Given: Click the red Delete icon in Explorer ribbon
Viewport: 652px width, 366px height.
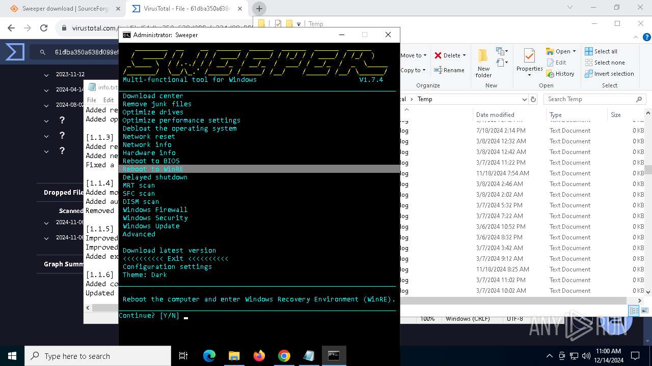Looking at the screenshot, I should [438, 55].
